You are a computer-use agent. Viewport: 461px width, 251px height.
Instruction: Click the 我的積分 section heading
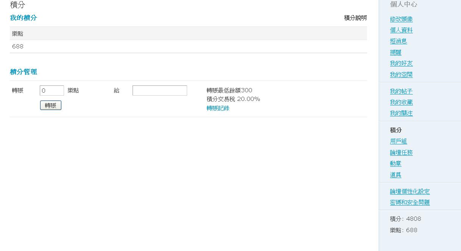(23, 18)
